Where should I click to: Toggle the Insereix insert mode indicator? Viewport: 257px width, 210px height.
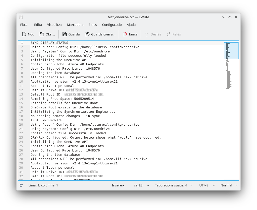118,185
